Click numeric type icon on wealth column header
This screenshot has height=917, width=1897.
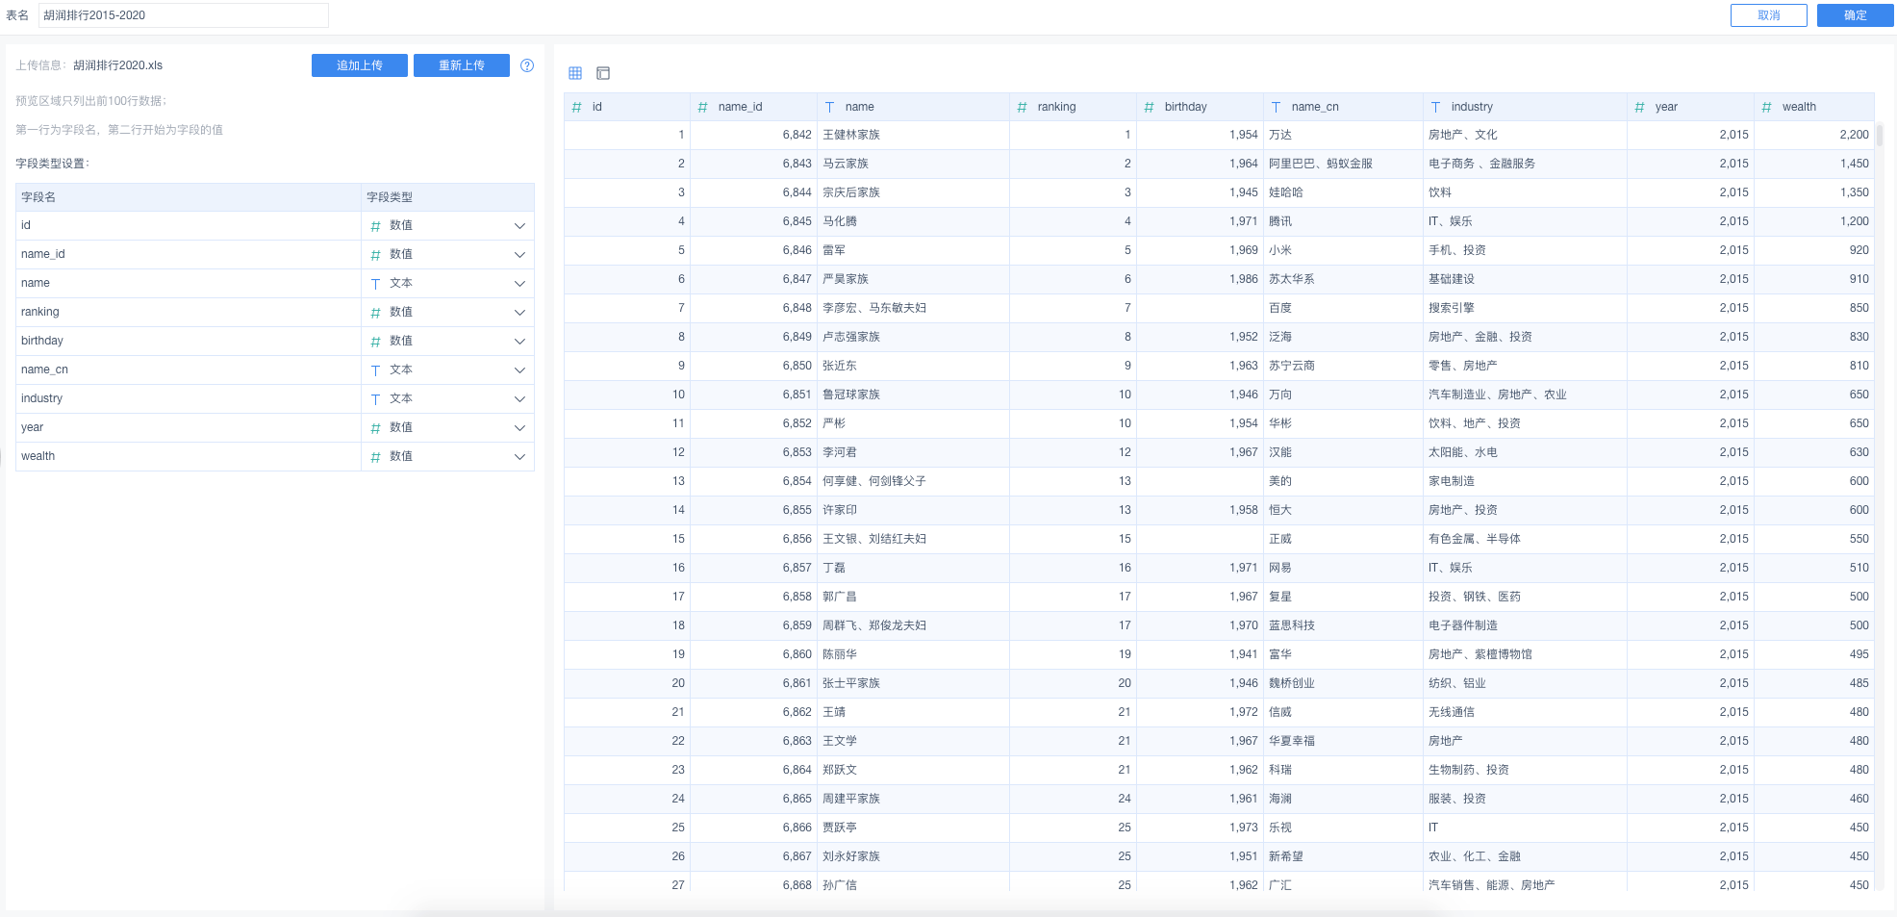pos(1766,107)
